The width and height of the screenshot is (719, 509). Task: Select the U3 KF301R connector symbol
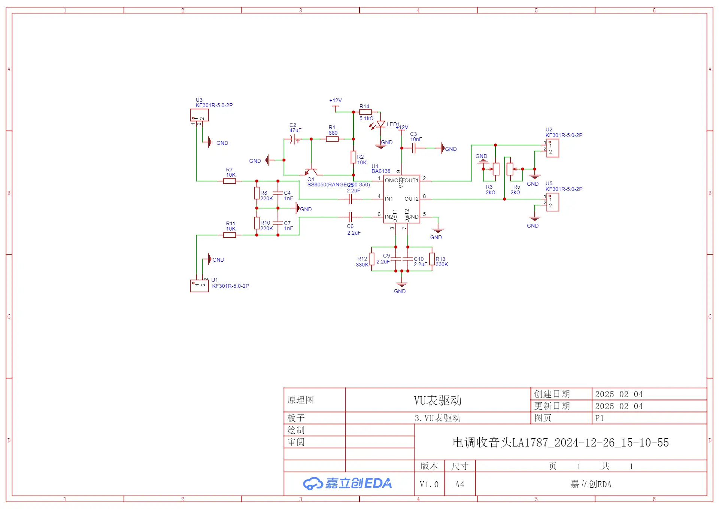pos(199,115)
